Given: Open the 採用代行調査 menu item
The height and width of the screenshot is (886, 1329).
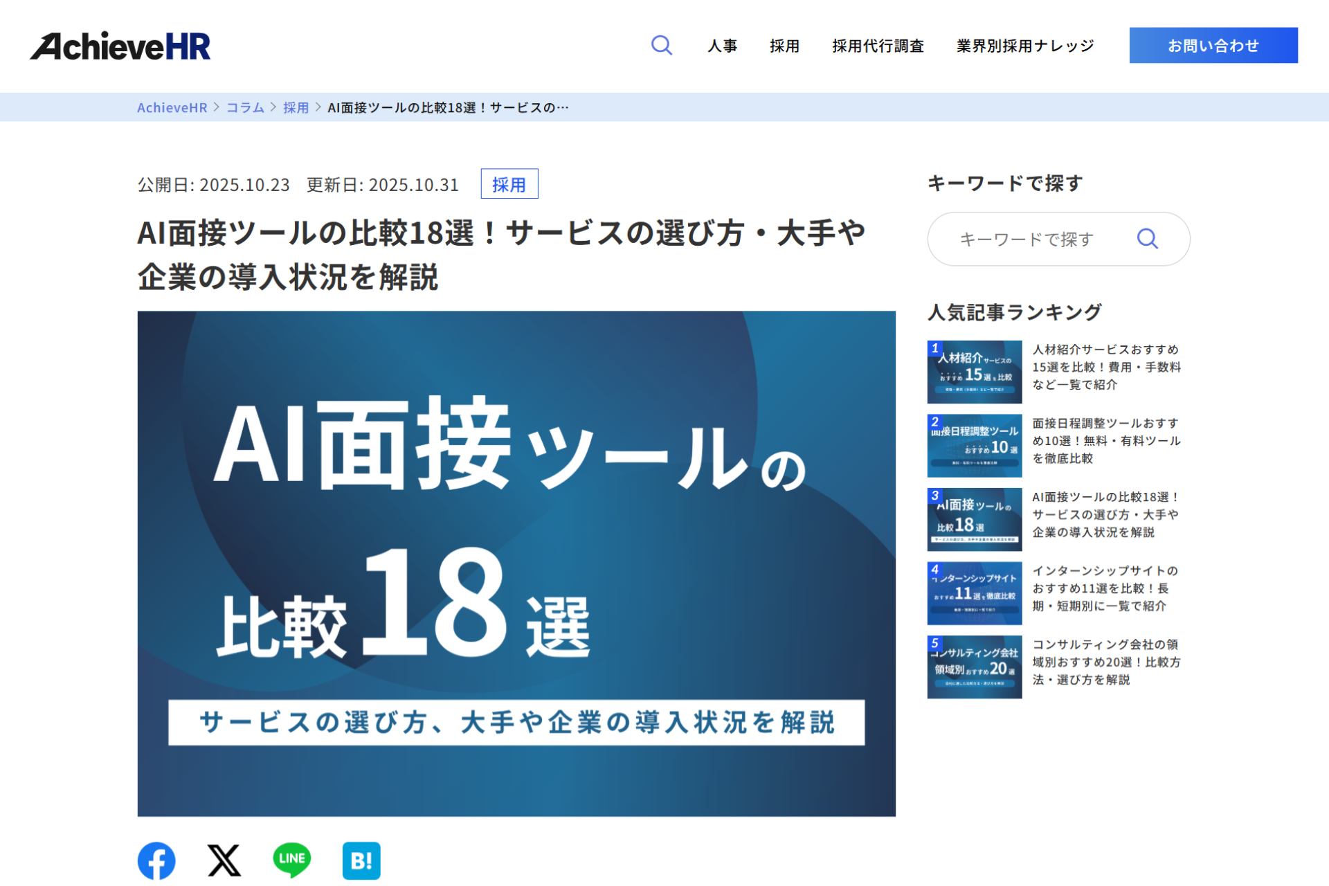Looking at the screenshot, I should pyautogui.click(x=878, y=46).
